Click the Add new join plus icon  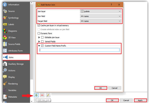36,95
